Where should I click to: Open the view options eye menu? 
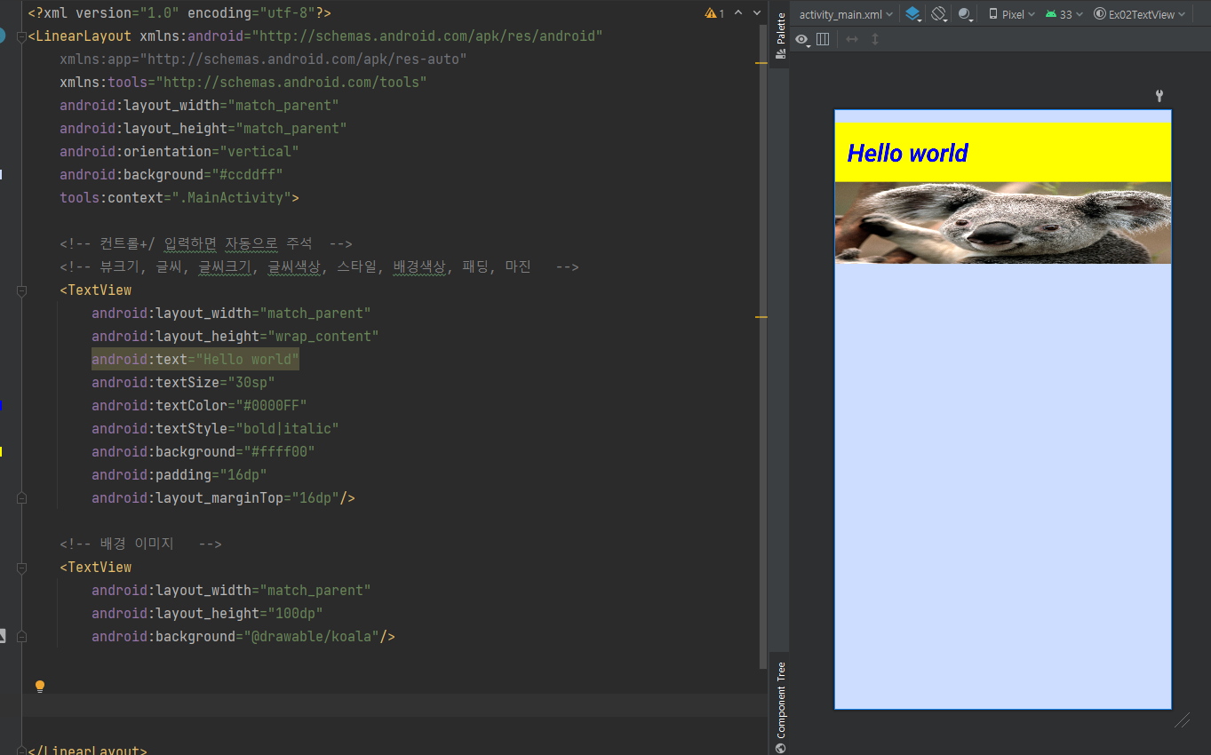point(802,39)
